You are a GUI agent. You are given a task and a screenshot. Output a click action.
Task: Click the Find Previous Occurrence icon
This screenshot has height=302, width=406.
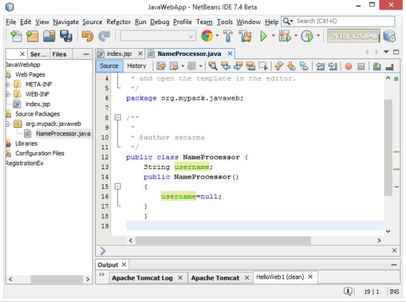[x=226, y=66]
